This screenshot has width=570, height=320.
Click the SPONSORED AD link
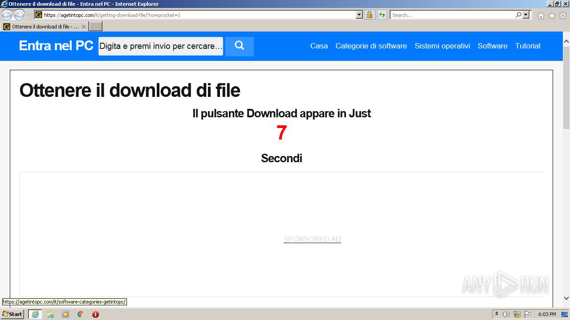312,239
